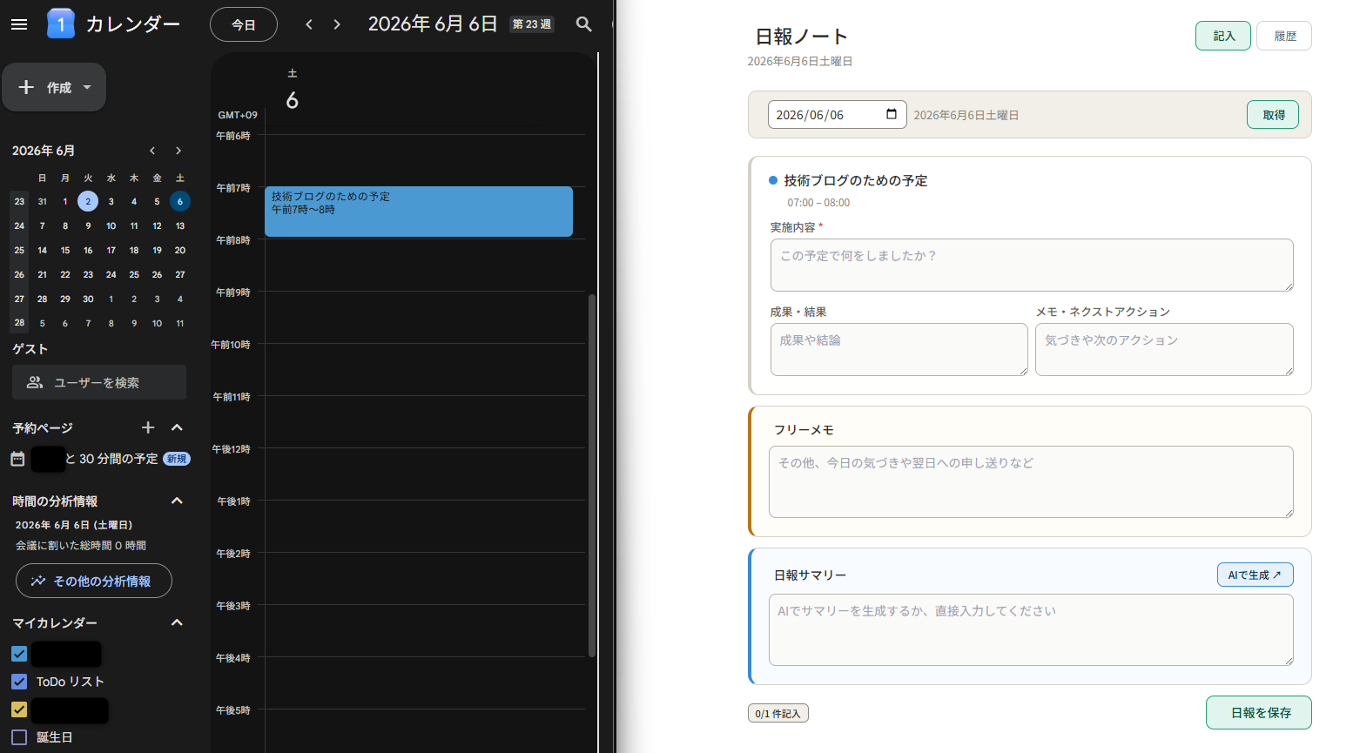This screenshot has height=753, width=1353.
Task: Select June 2 in mini calendar
Action: [88, 201]
